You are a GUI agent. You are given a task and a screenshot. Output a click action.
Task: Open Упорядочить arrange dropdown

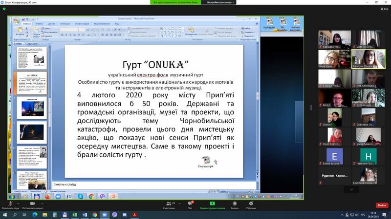pyautogui.click(x=191, y=32)
